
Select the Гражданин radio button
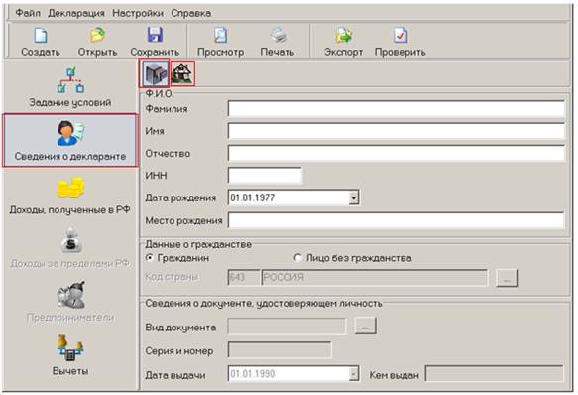pos(150,258)
